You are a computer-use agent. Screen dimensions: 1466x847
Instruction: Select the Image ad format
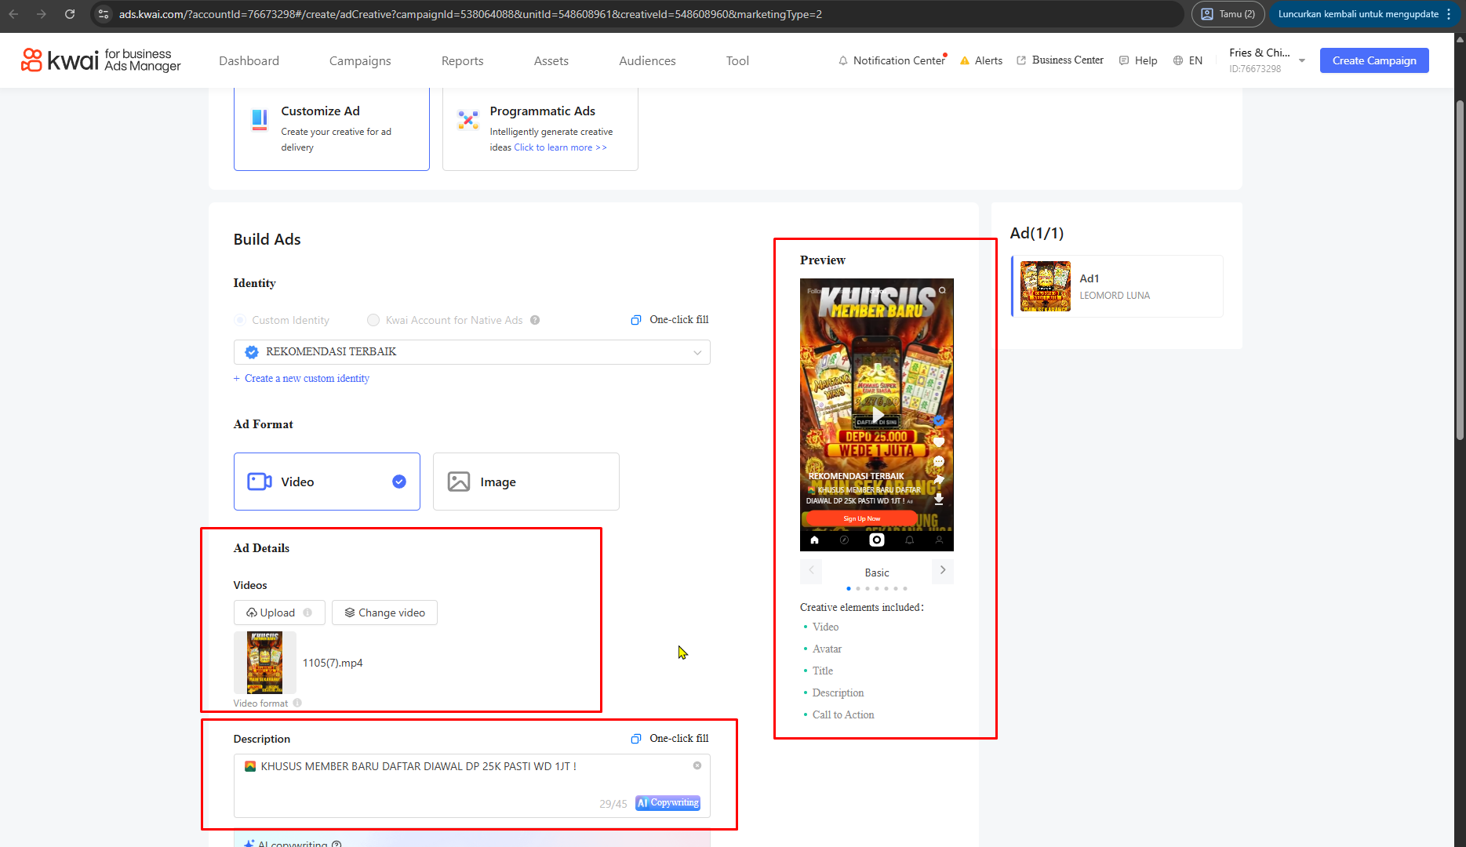click(526, 482)
